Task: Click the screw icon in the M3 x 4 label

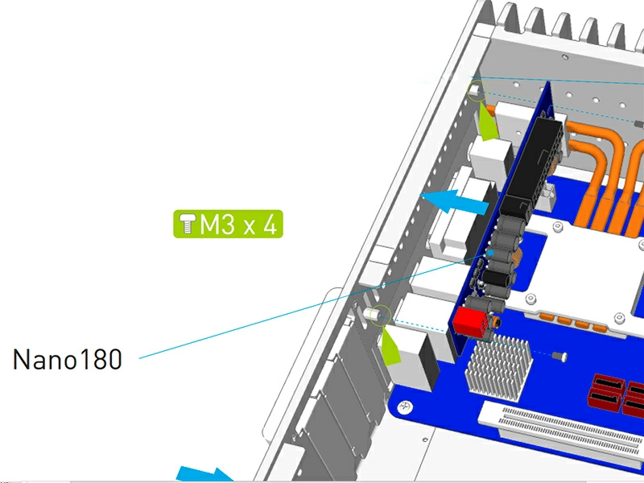Action: tap(188, 225)
